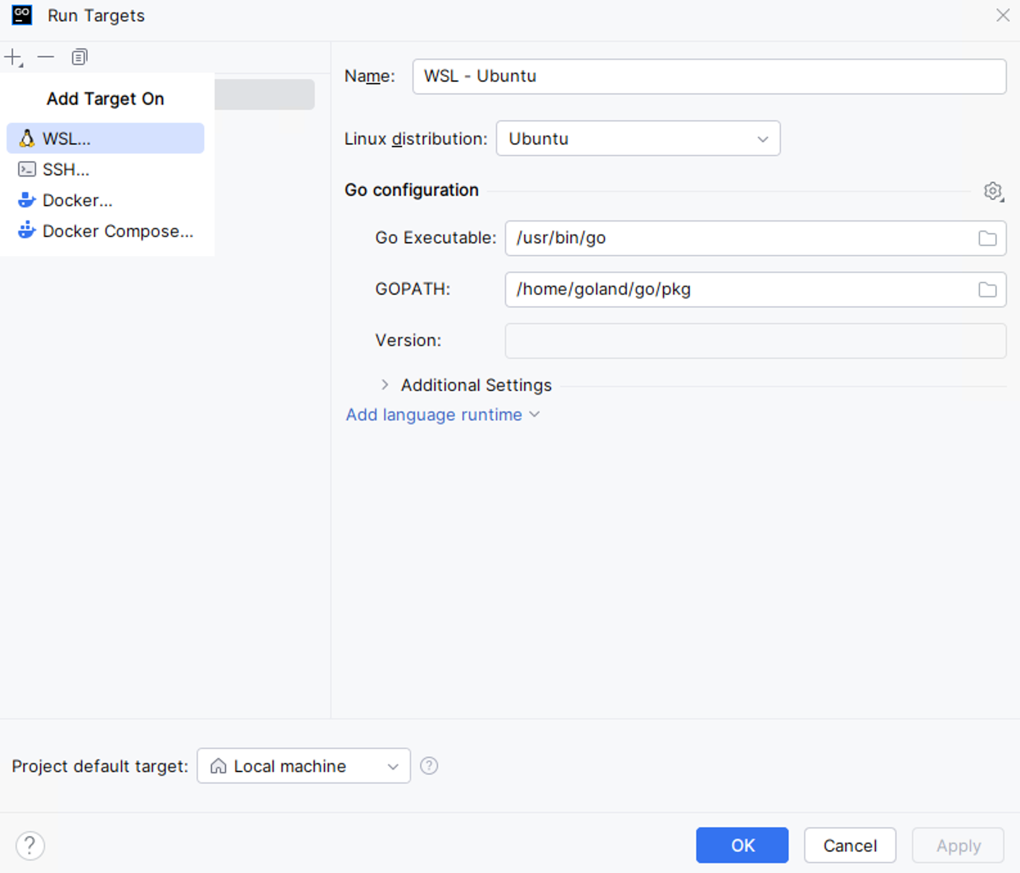The height and width of the screenshot is (873, 1020).
Task: Click the minus Remove target icon
Action: (x=46, y=57)
